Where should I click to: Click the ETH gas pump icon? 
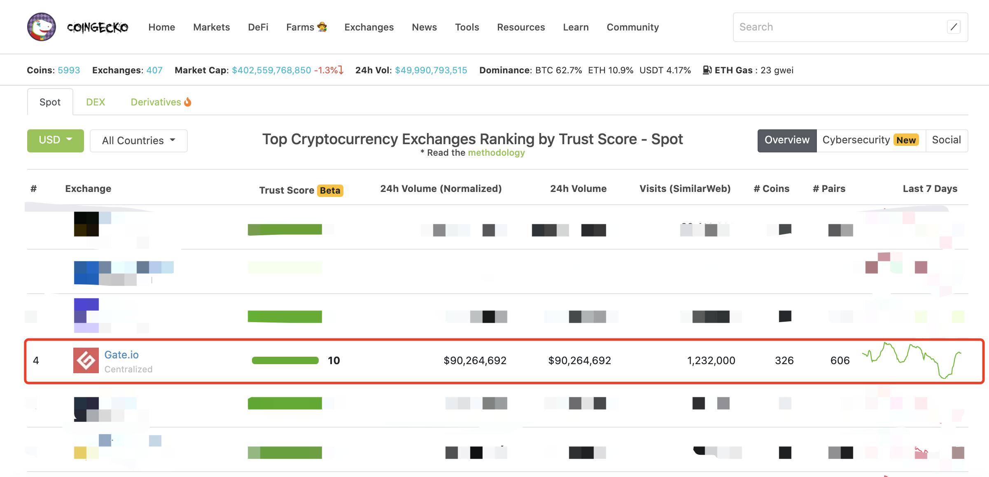point(707,70)
